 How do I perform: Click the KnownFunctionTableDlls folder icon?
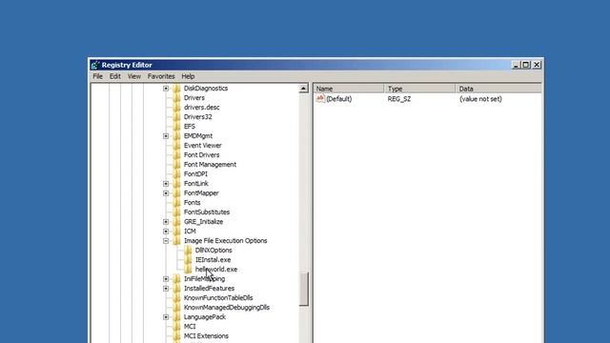(176, 298)
